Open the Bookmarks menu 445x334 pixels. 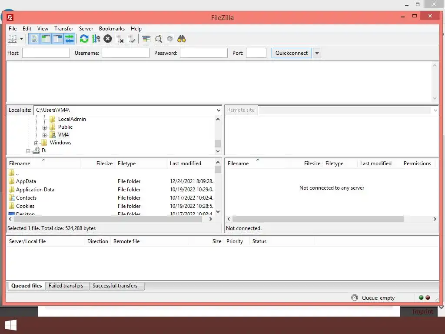click(112, 28)
